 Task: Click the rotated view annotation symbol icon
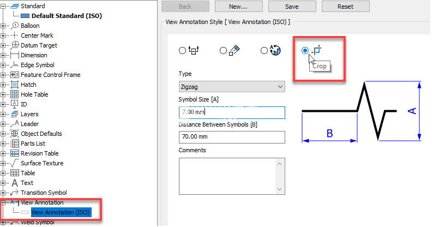point(275,50)
